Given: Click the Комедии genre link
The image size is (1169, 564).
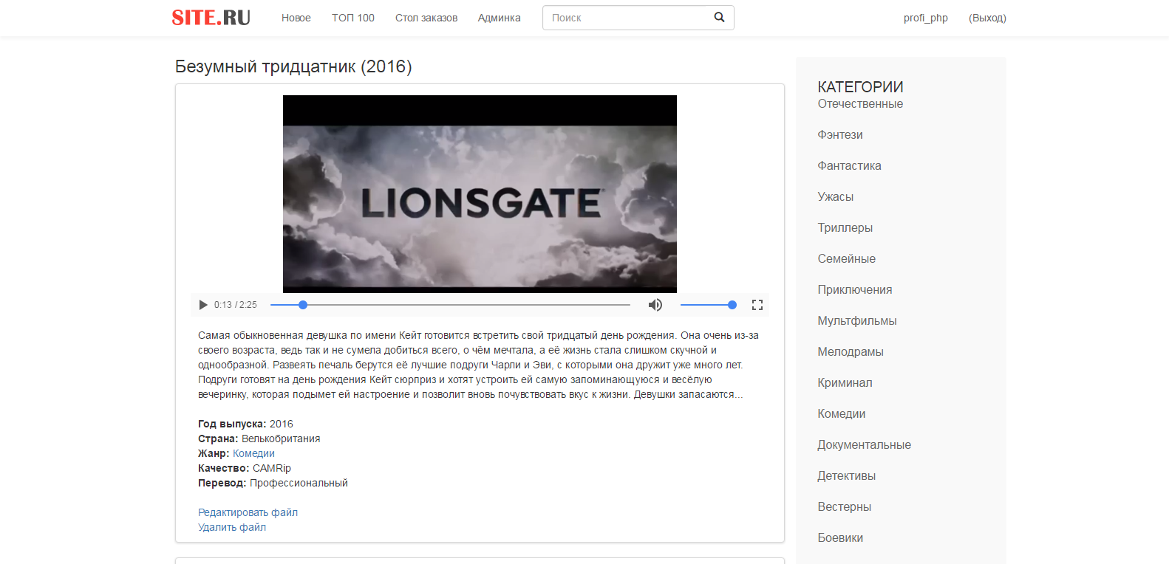Looking at the screenshot, I should (253, 453).
